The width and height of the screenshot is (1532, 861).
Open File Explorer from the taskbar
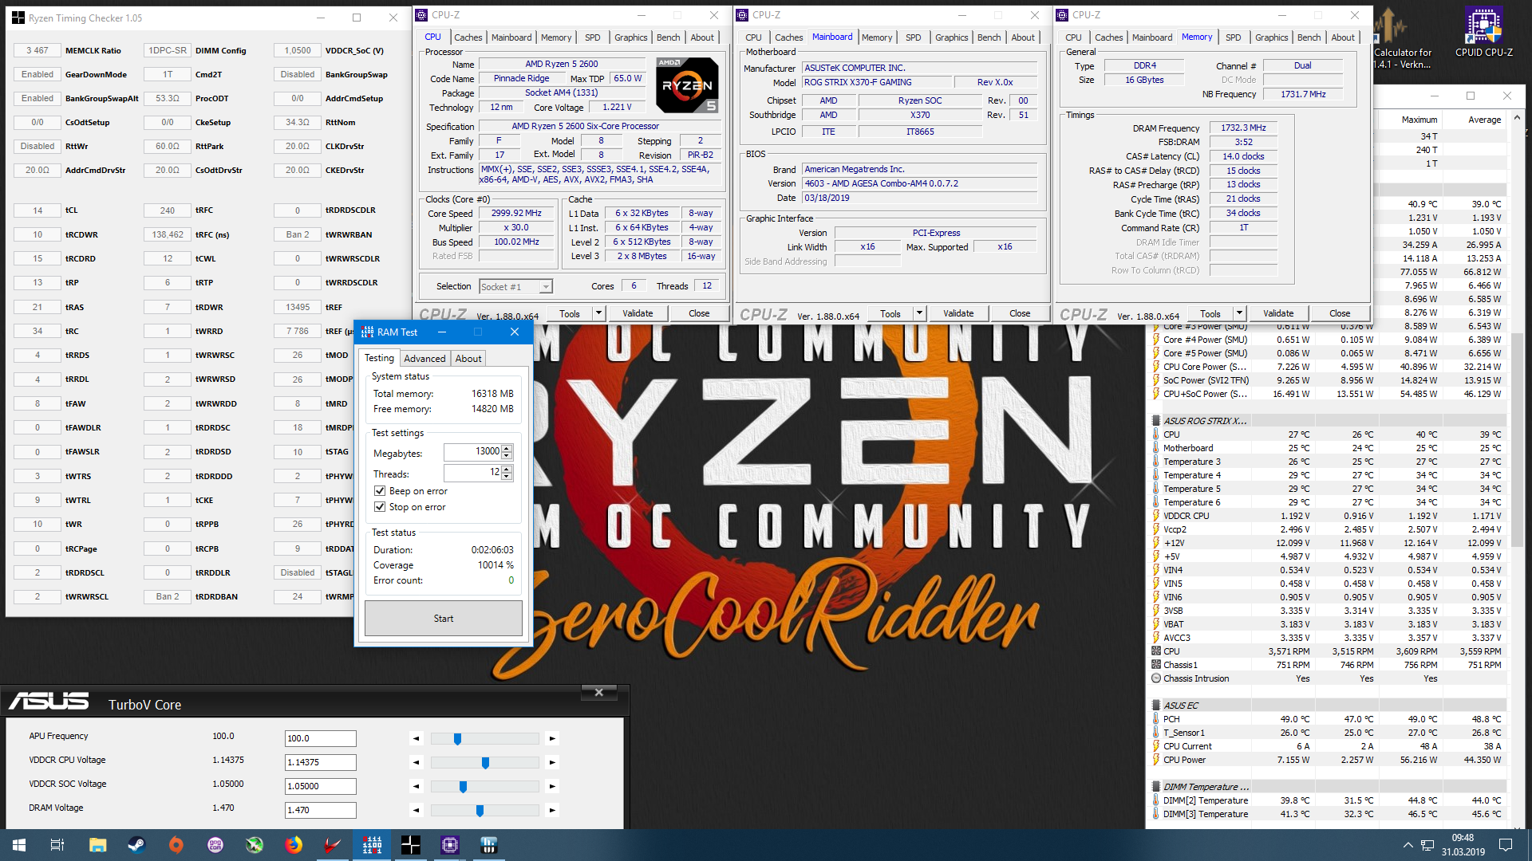pyautogui.click(x=97, y=845)
